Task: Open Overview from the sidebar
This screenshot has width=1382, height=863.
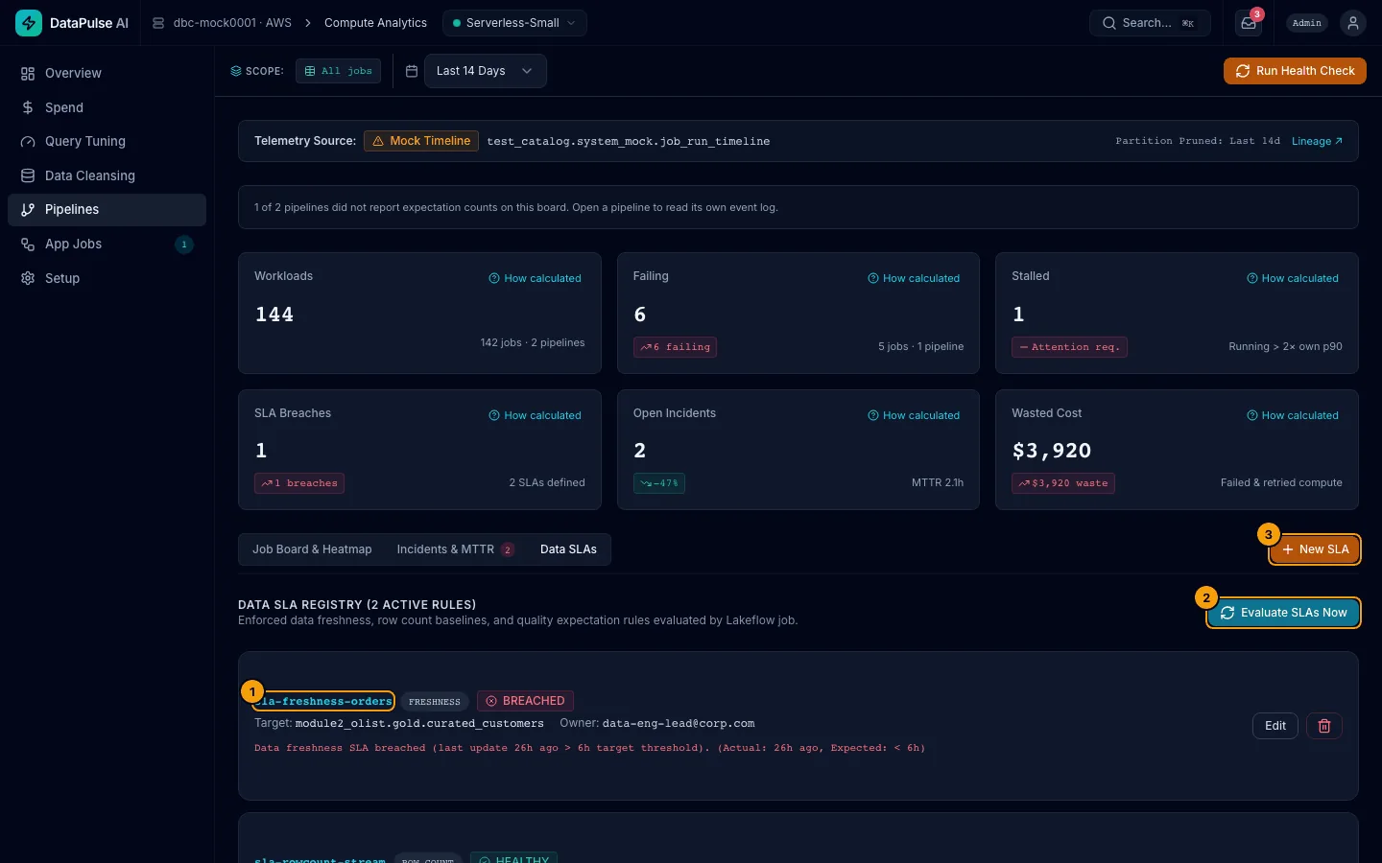Action: (x=107, y=73)
